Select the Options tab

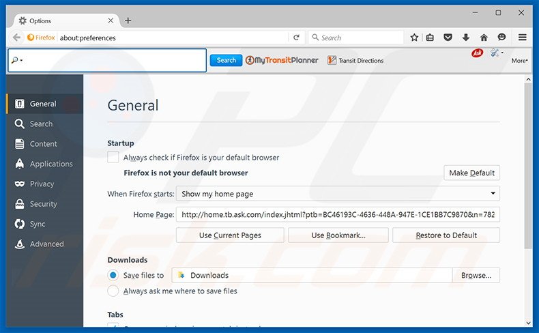pos(65,20)
